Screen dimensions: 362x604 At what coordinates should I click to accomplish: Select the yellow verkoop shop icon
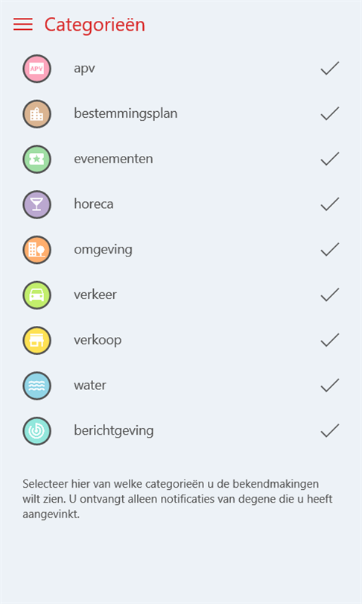pyautogui.click(x=36, y=340)
